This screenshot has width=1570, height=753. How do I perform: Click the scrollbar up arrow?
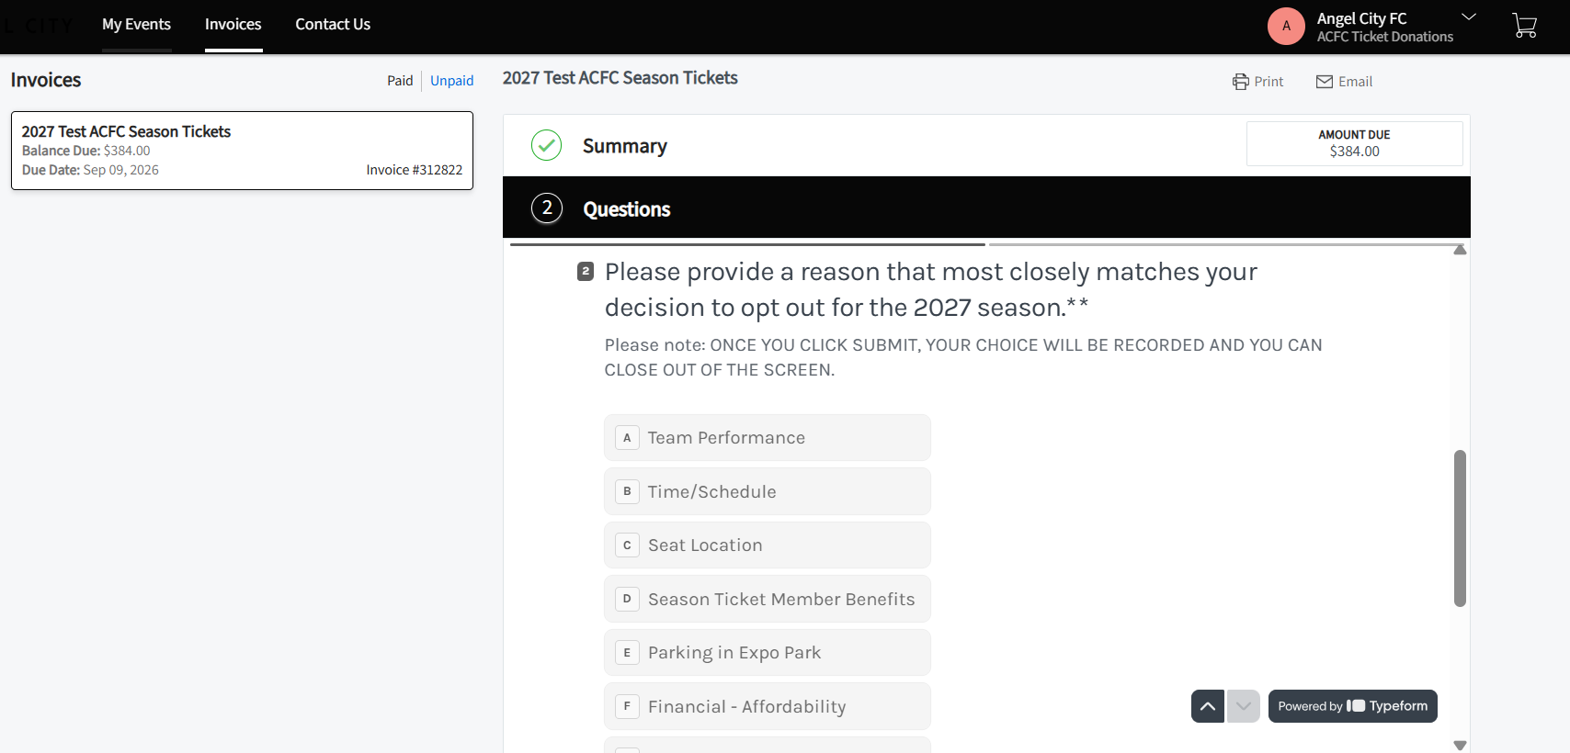(1460, 250)
